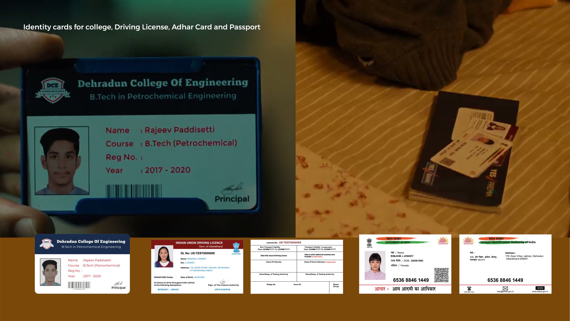Click the Ashoka emblem on the Aadhaar front card
Image resolution: width=570 pixels, height=321 pixels.
tap(369, 243)
